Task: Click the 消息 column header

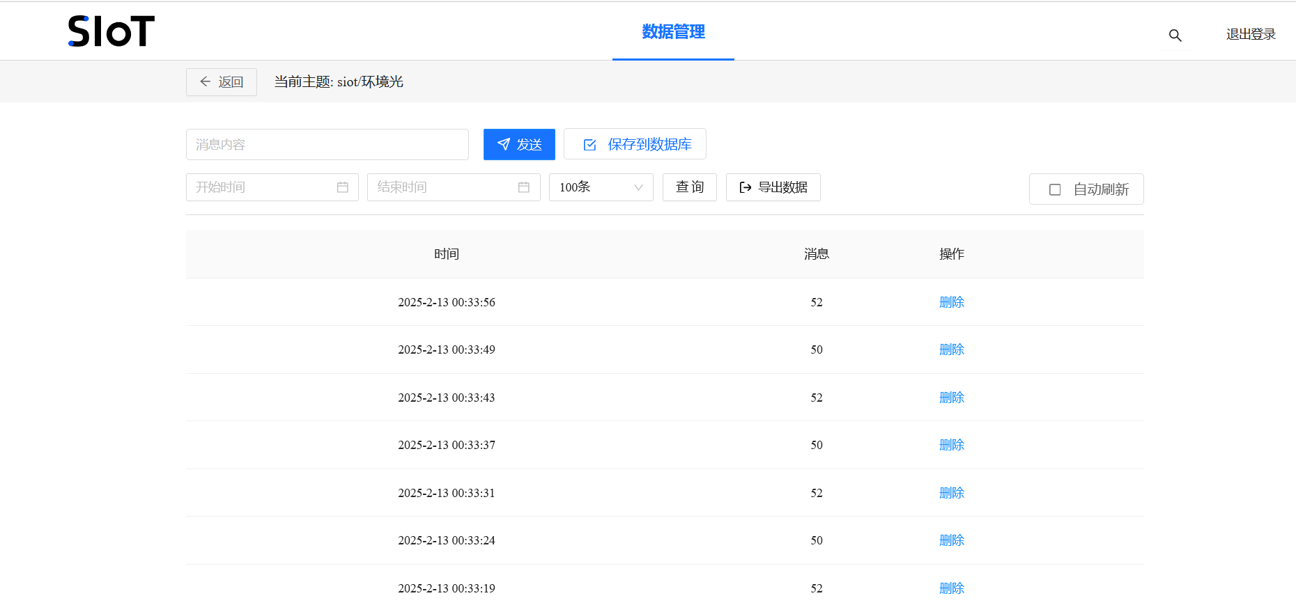Action: coord(817,254)
